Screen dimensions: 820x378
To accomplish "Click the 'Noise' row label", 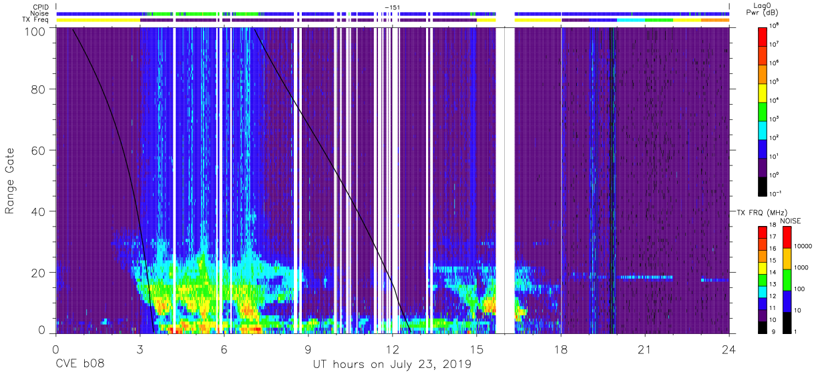I will 40,13.
